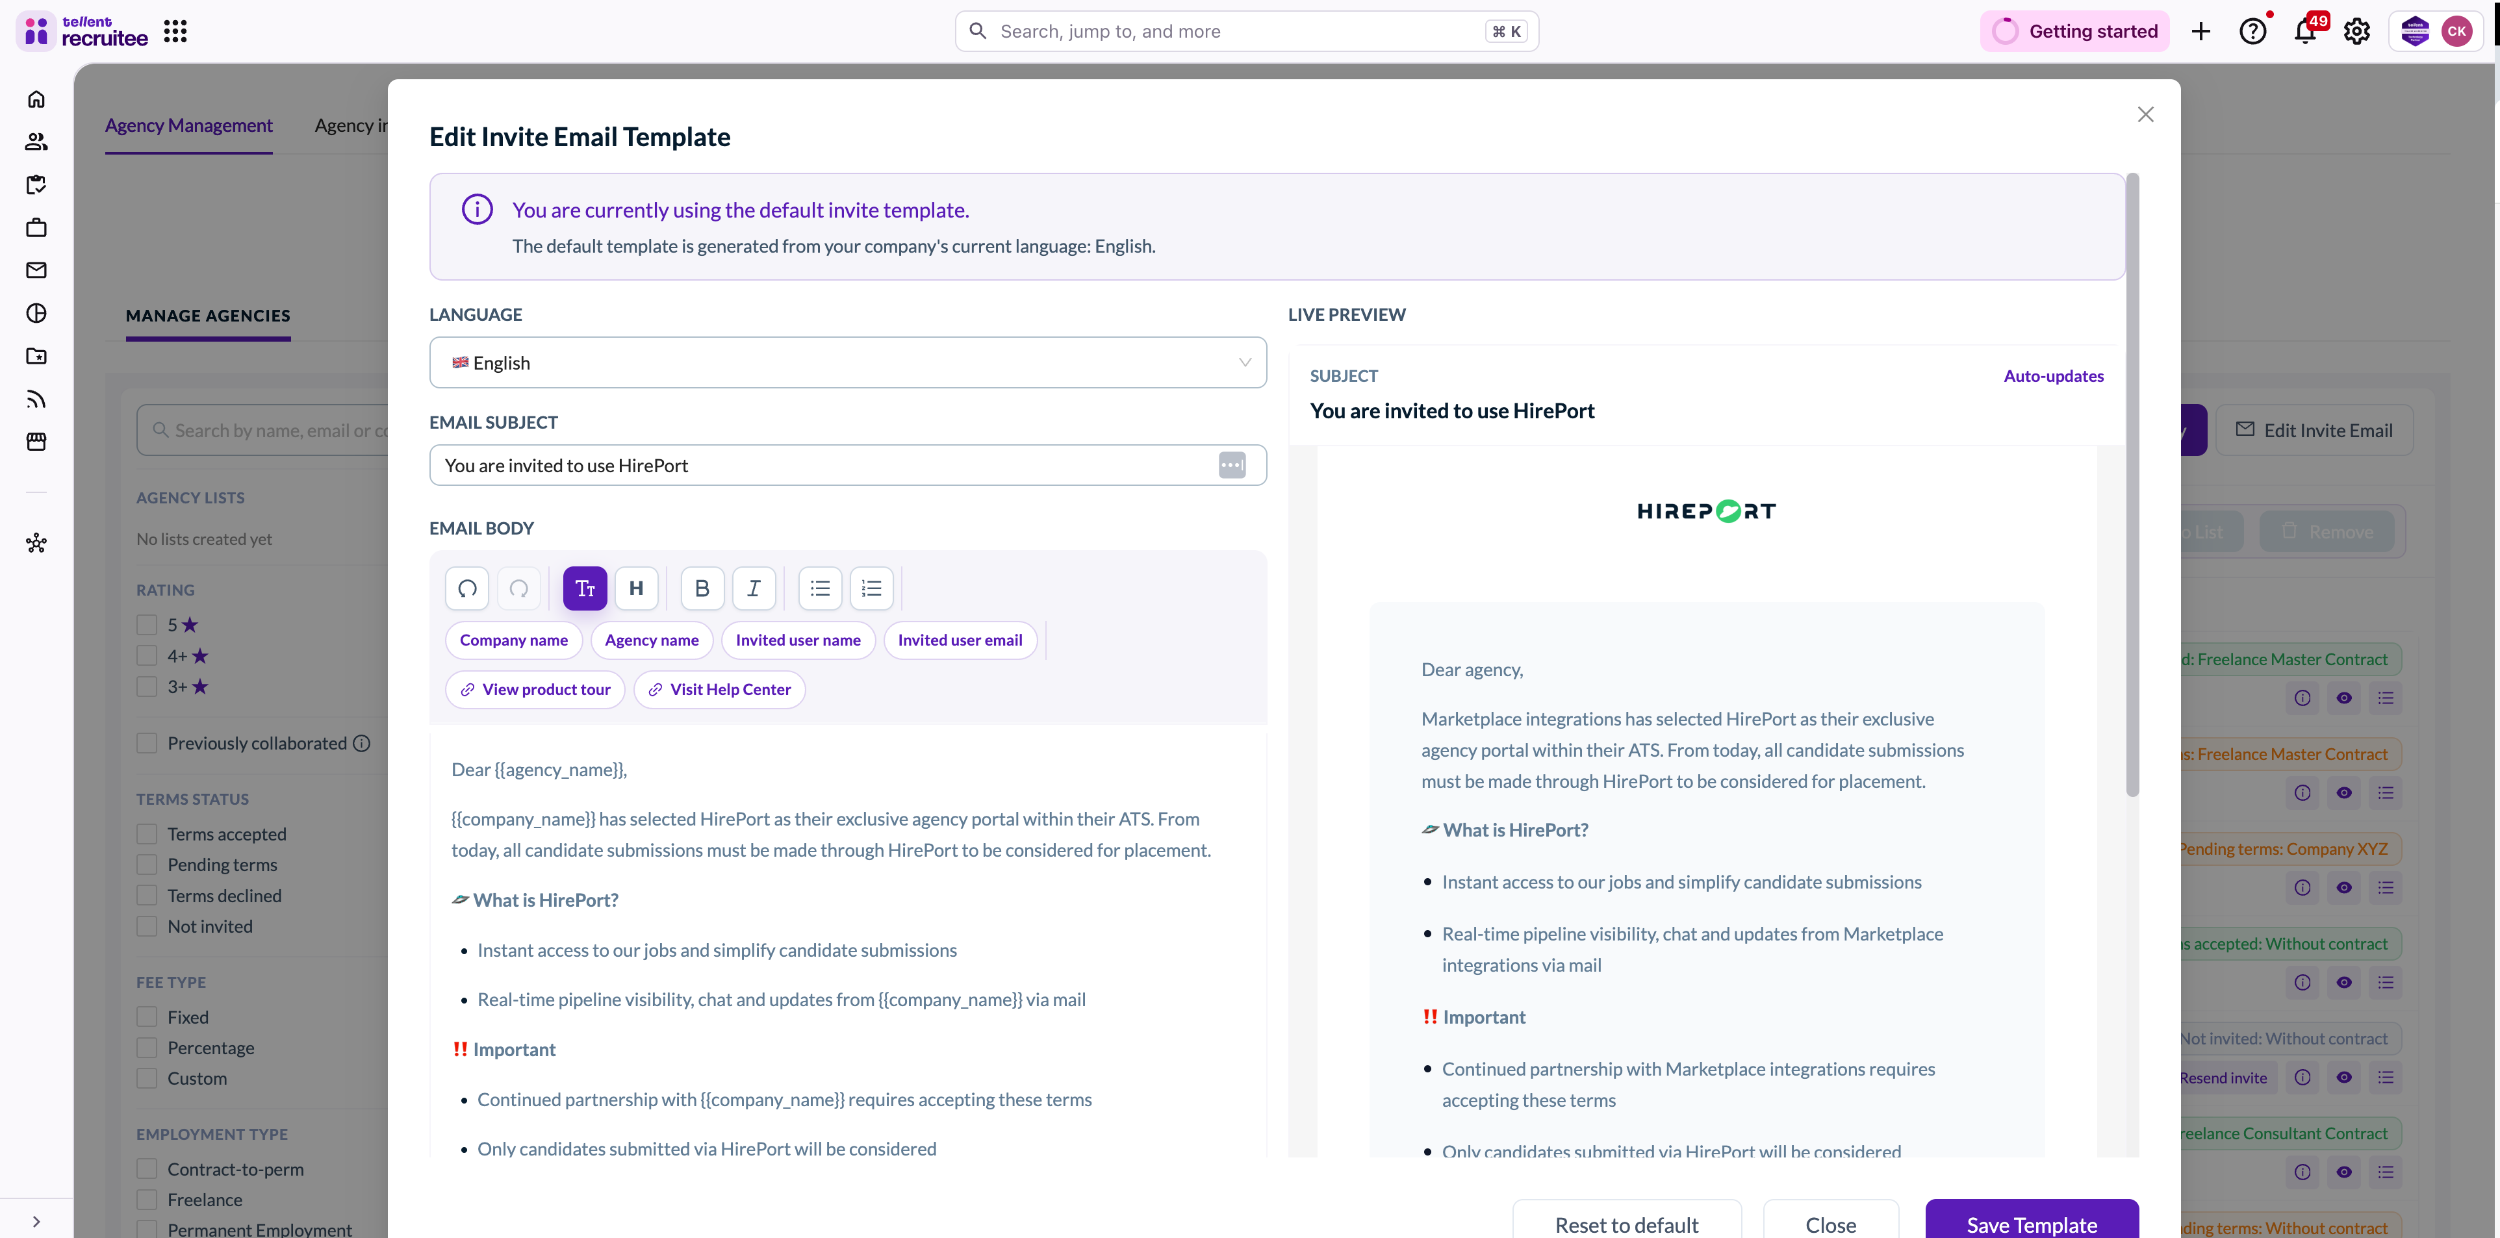Open the marketplace store sidebar icon
Screen dimensions: 2500x1238
(x=36, y=442)
